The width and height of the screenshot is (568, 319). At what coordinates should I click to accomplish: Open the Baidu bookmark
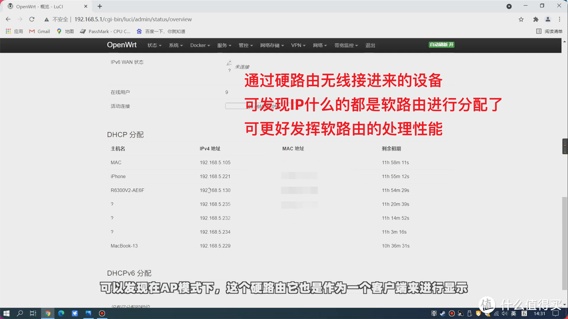click(x=161, y=32)
